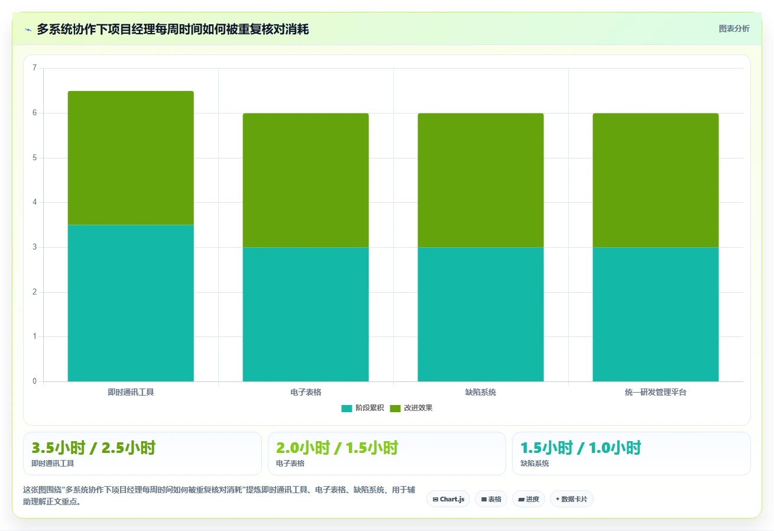The image size is (774, 531).
Task: Click the teal bar segment for 即时通讯工具
Action: tap(131, 303)
